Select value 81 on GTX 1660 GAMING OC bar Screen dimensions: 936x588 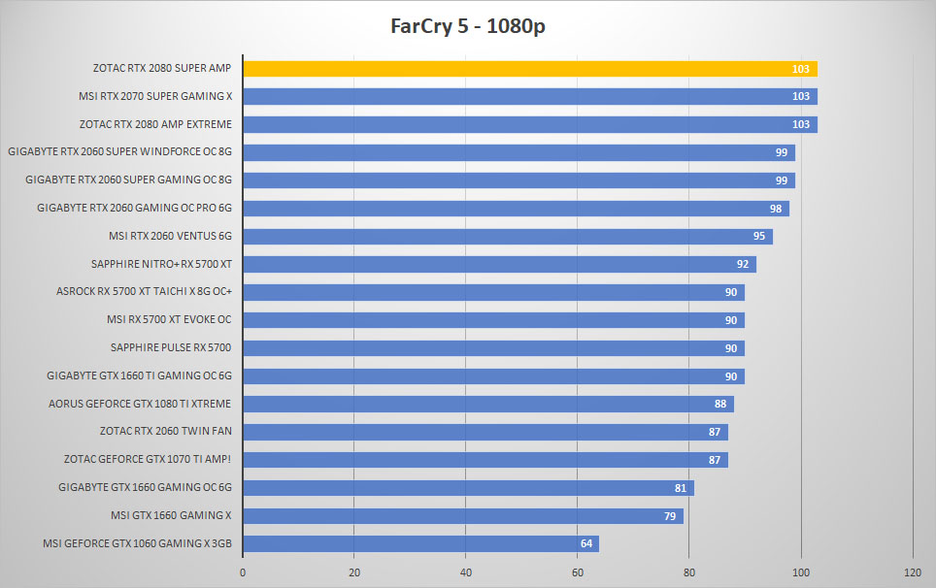[x=681, y=488]
